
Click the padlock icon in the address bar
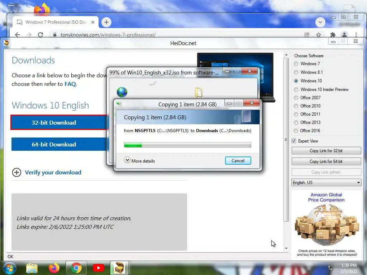55,35
